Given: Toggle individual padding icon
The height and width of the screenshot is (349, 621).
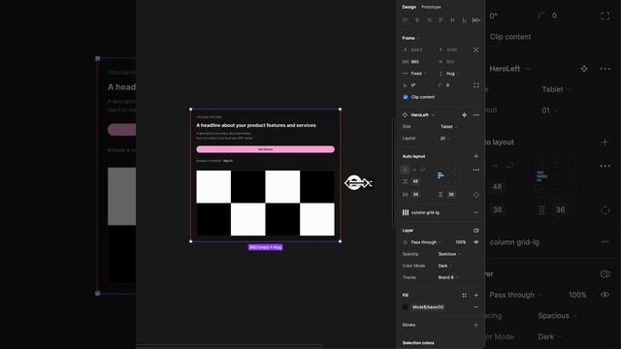Looking at the screenshot, I should click(476, 195).
